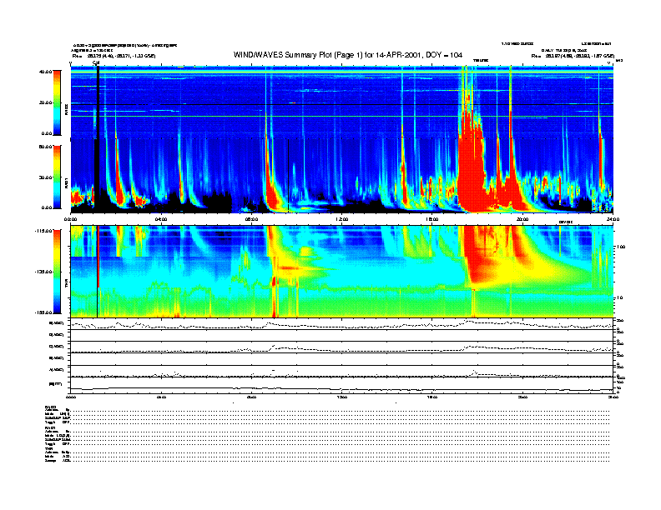Click the 20:00 tick under RAD1 panel
Image resolution: width=661 pixels, height=510 pixels.
(522, 219)
